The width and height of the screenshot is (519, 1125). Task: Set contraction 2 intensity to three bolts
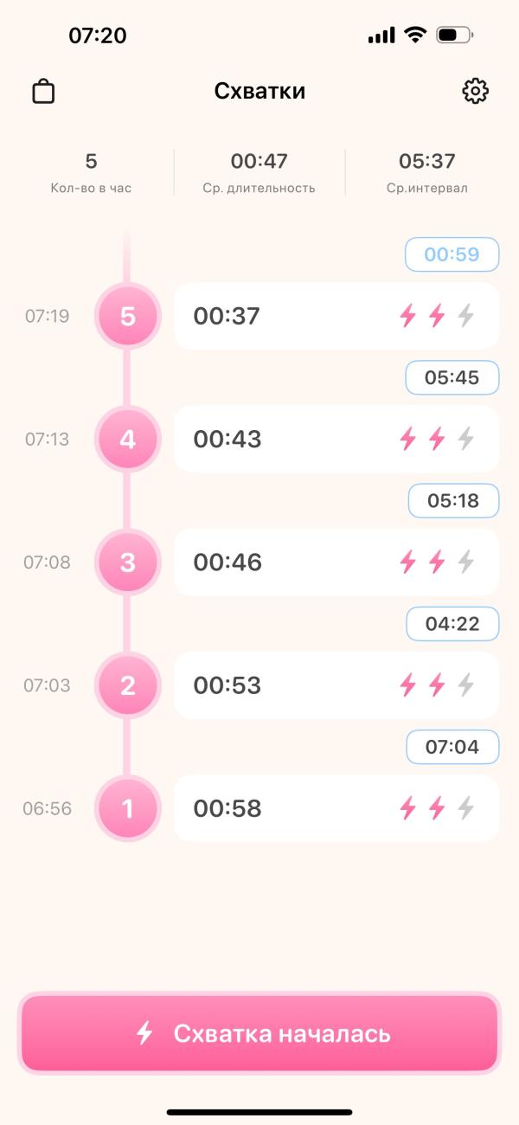[x=466, y=685]
